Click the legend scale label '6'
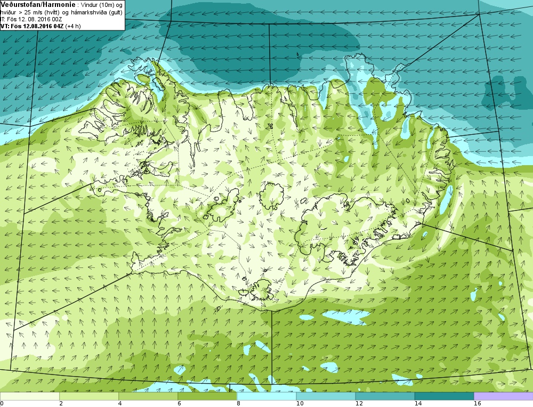This screenshot has width=533, height=407. pyautogui.click(x=179, y=404)
